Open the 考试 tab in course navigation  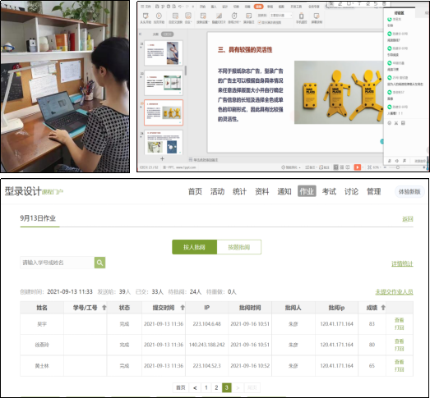coord(329,191)
